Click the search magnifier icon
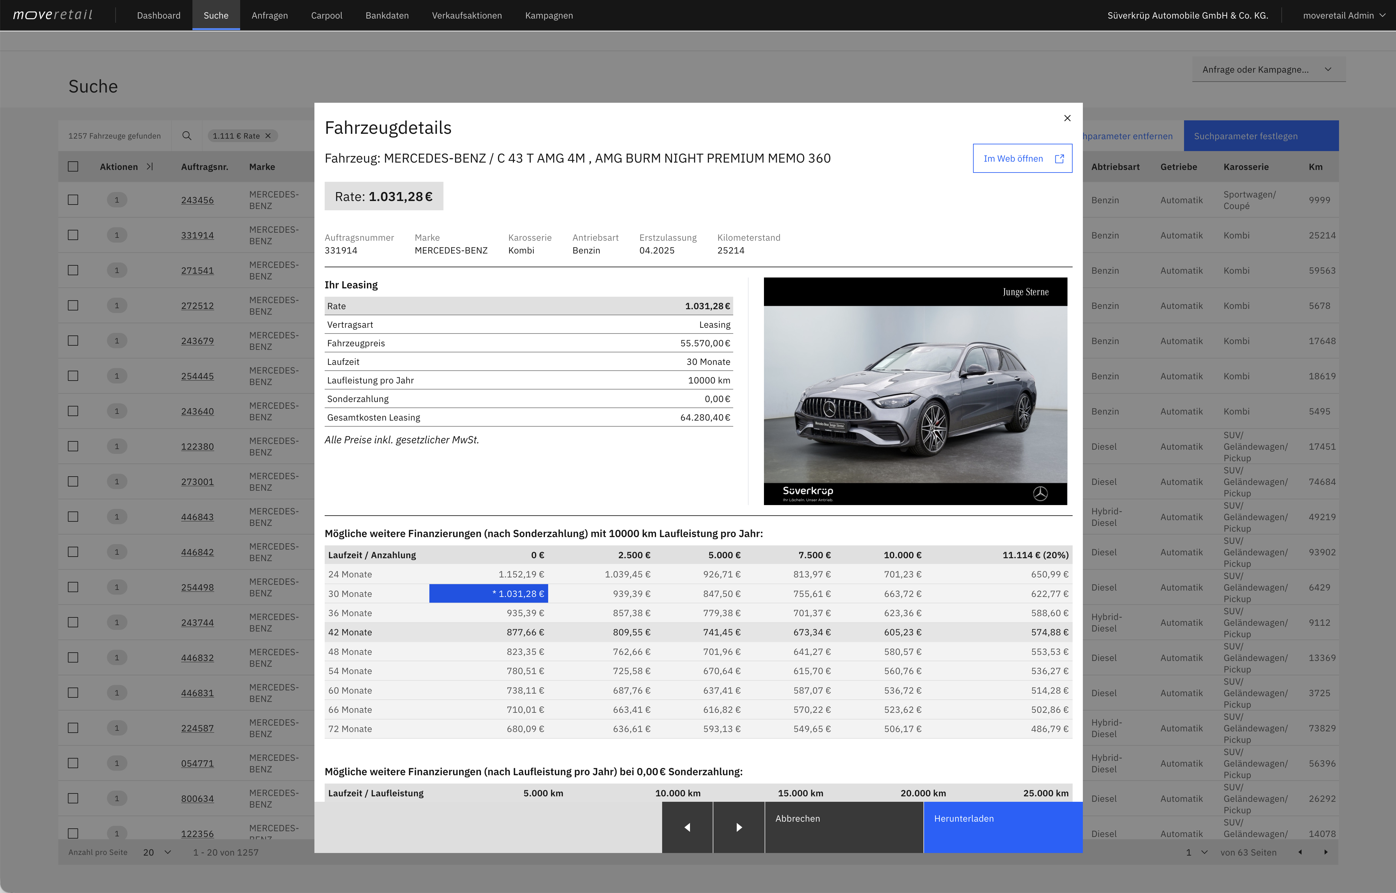This screenshot has height=893, width=1396. 187,136
